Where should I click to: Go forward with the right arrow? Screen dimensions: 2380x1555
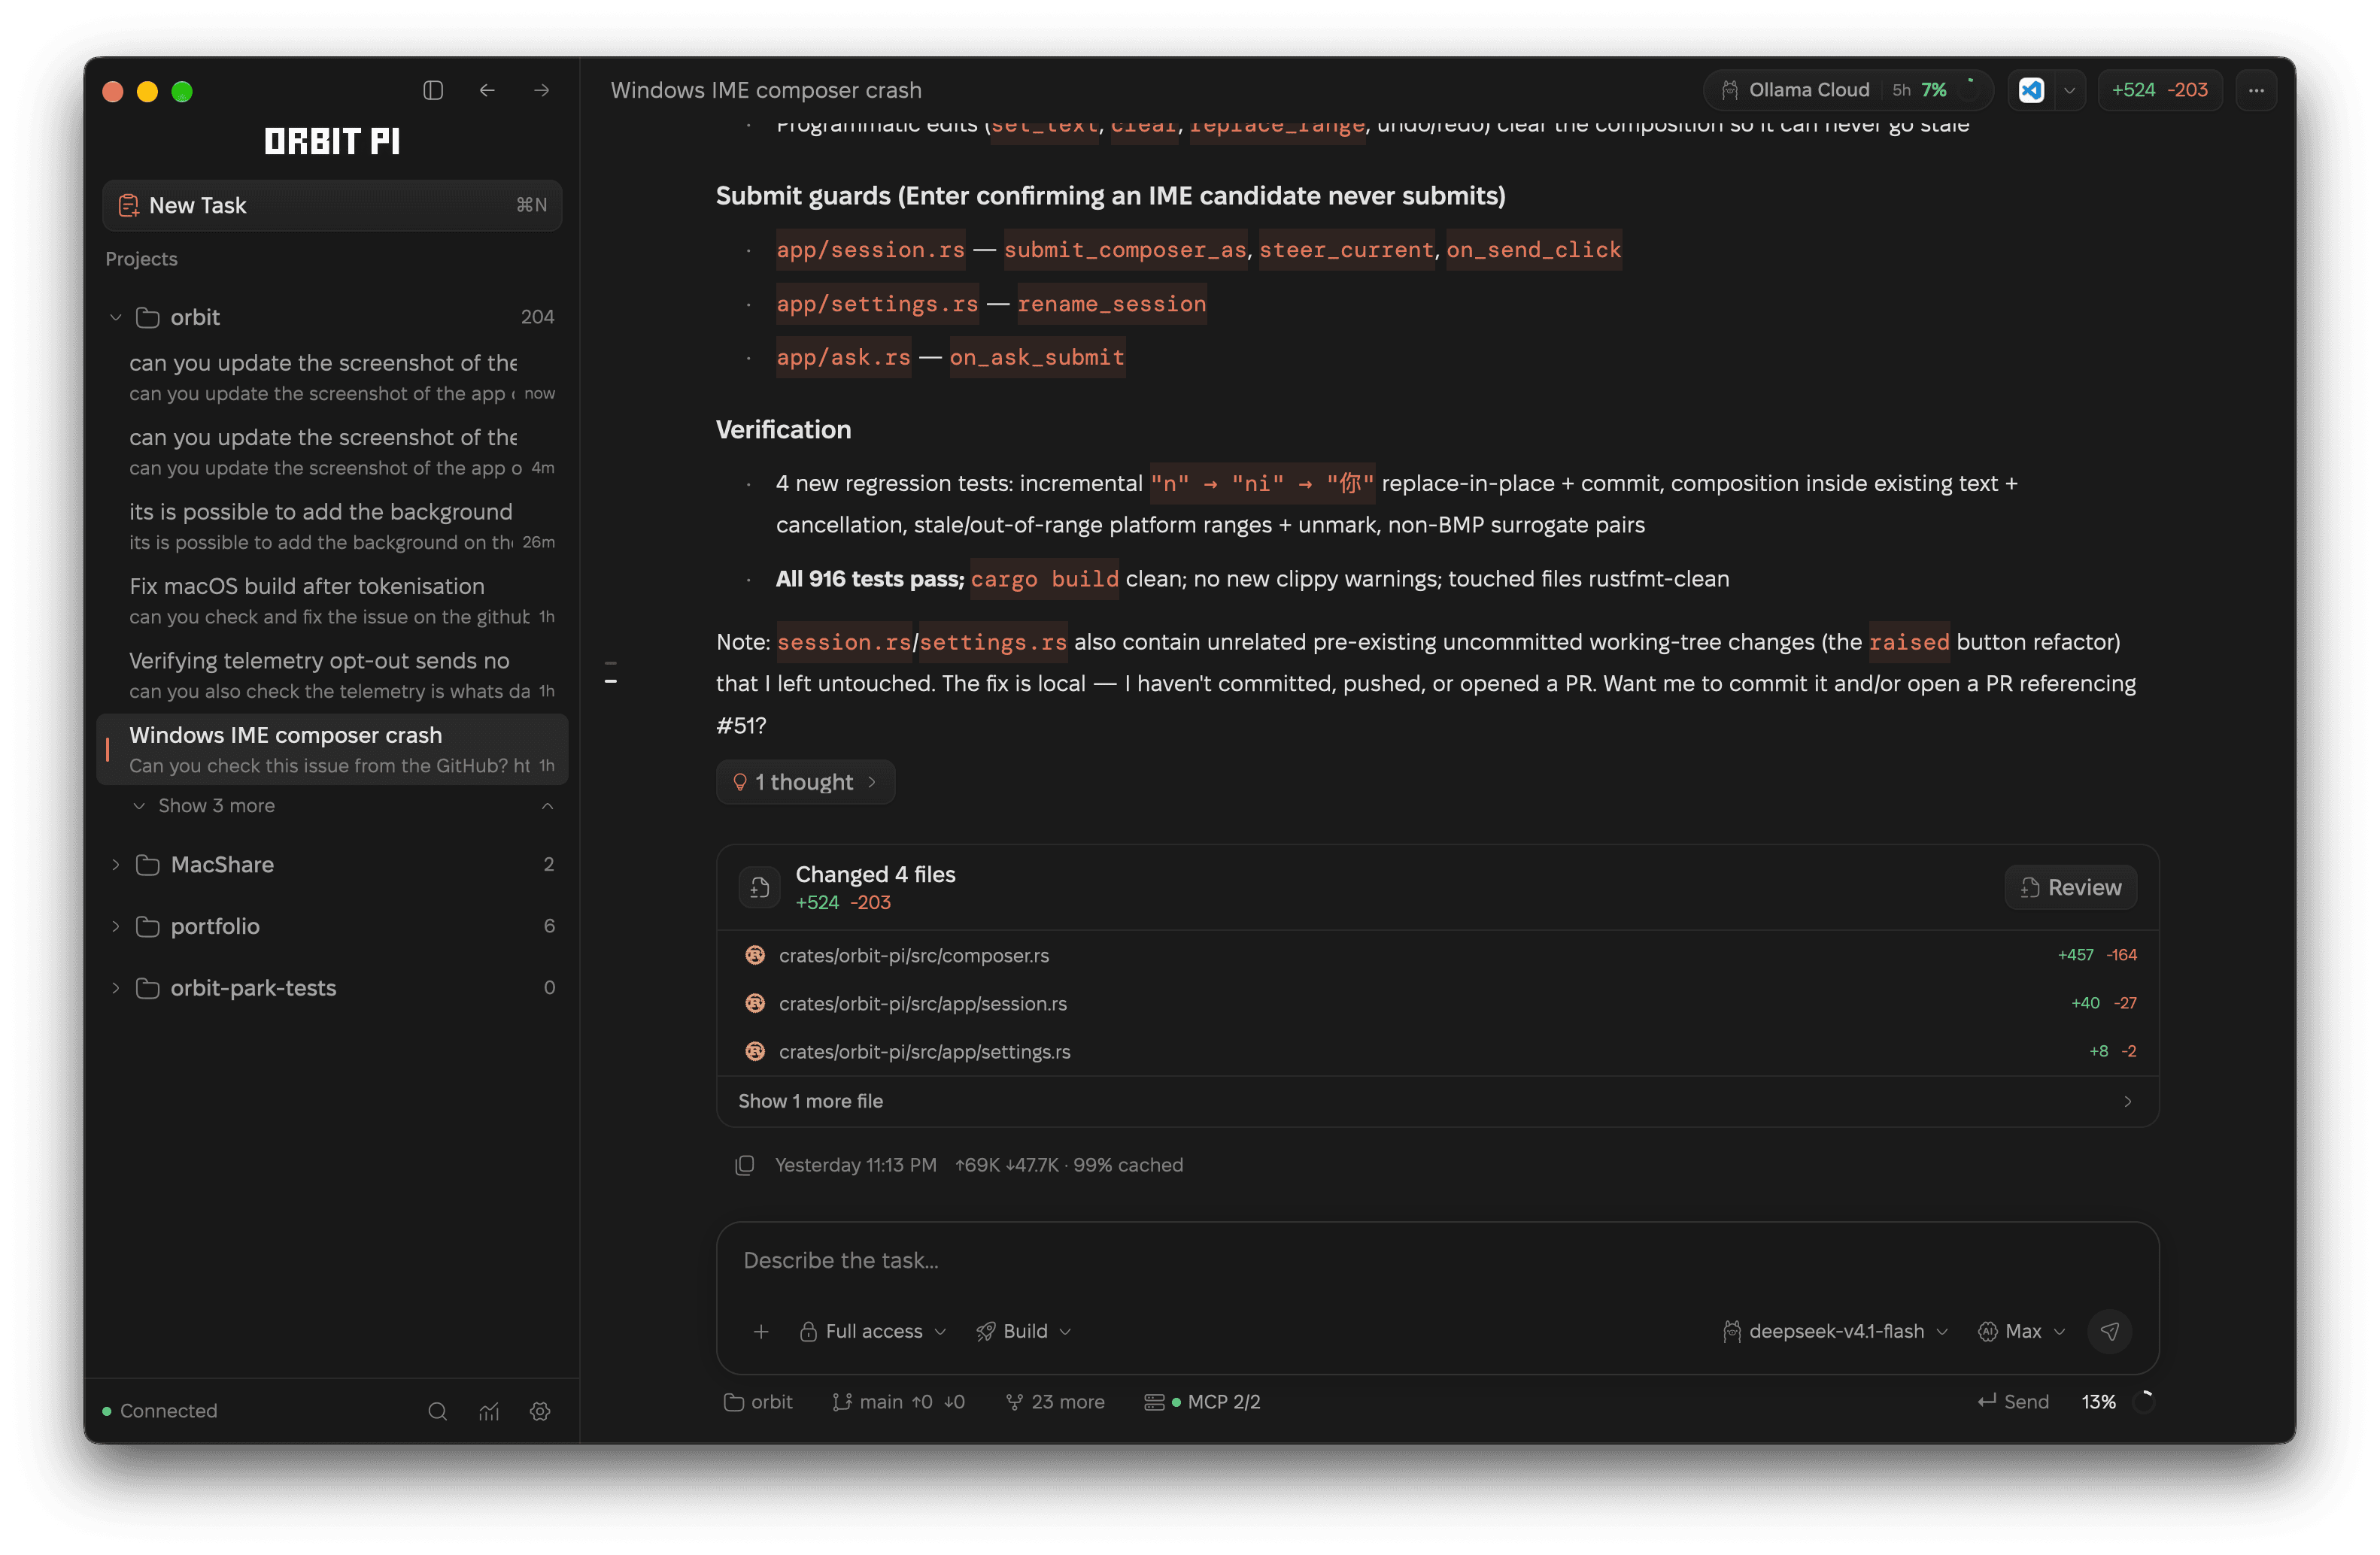(x=541, y=90)
